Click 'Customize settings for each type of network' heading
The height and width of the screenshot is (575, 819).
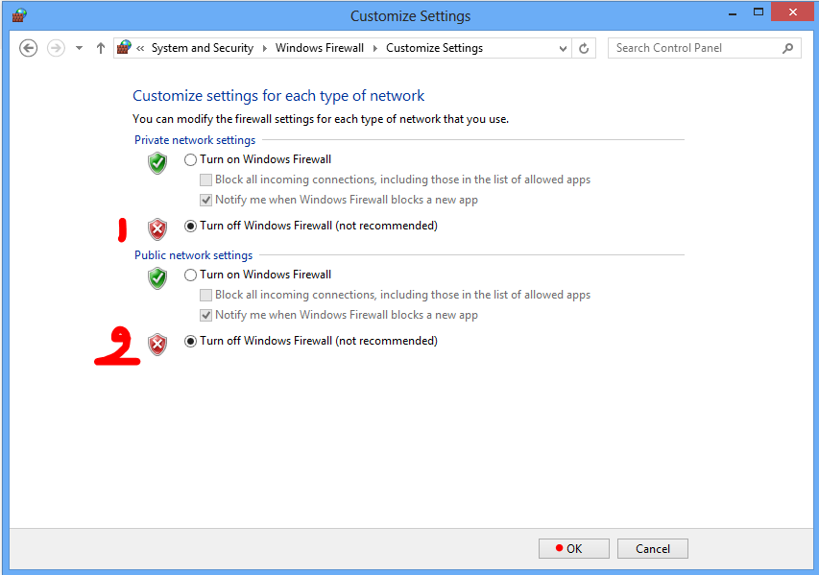click(x=278, y=96)
